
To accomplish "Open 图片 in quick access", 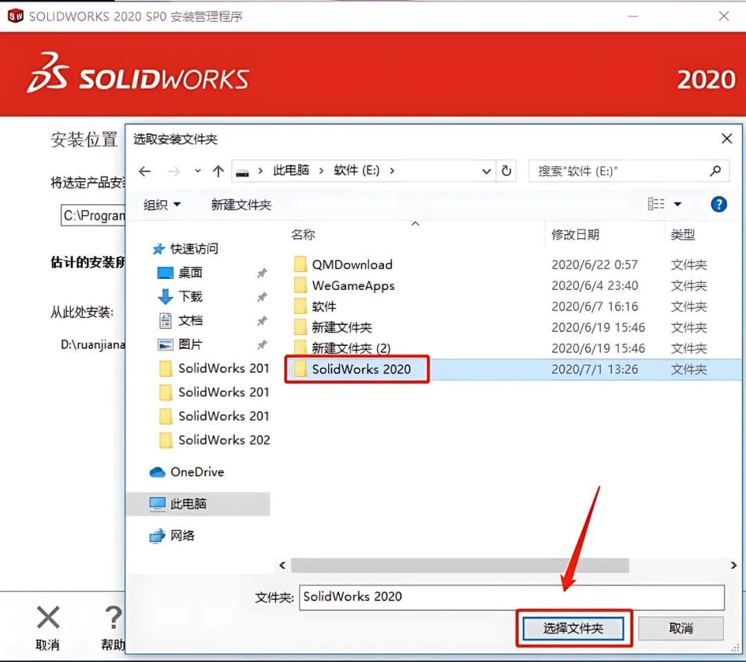I will pos(191,344).
